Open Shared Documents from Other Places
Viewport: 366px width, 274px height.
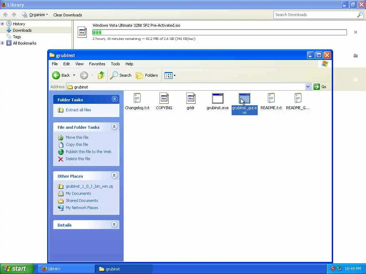82,201
